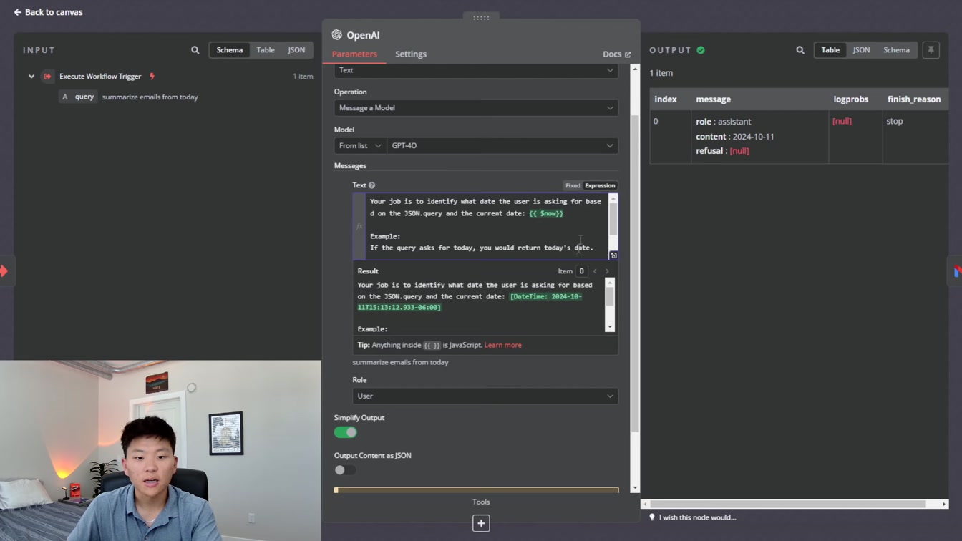This screenshot has width=962, height=541.
Task: Click the result Item number field
Action: pyautogui.click(x=582, y=271)
